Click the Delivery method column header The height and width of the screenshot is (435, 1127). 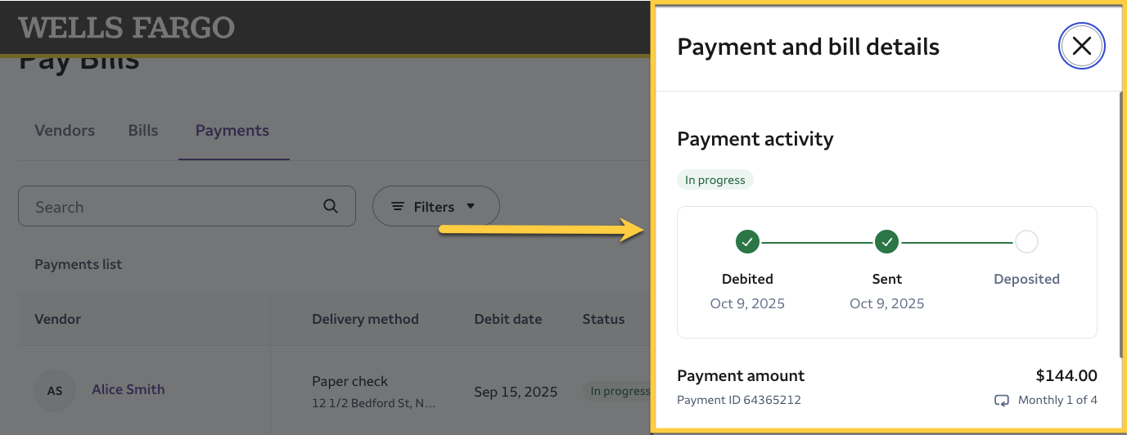click(x=365, y=319)
